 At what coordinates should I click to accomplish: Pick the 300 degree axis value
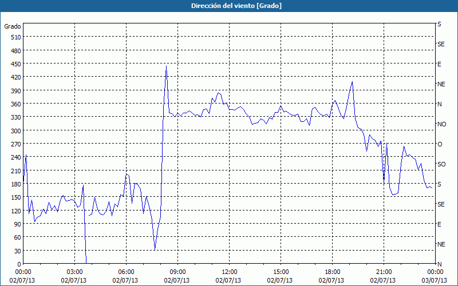tap(16, 131)
